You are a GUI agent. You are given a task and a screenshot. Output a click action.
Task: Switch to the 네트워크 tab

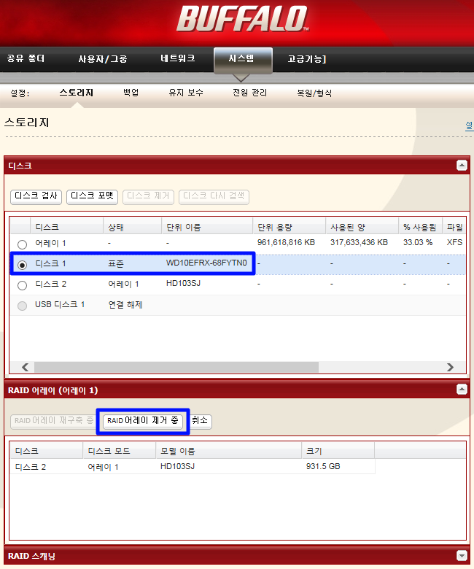pos(178,58)
